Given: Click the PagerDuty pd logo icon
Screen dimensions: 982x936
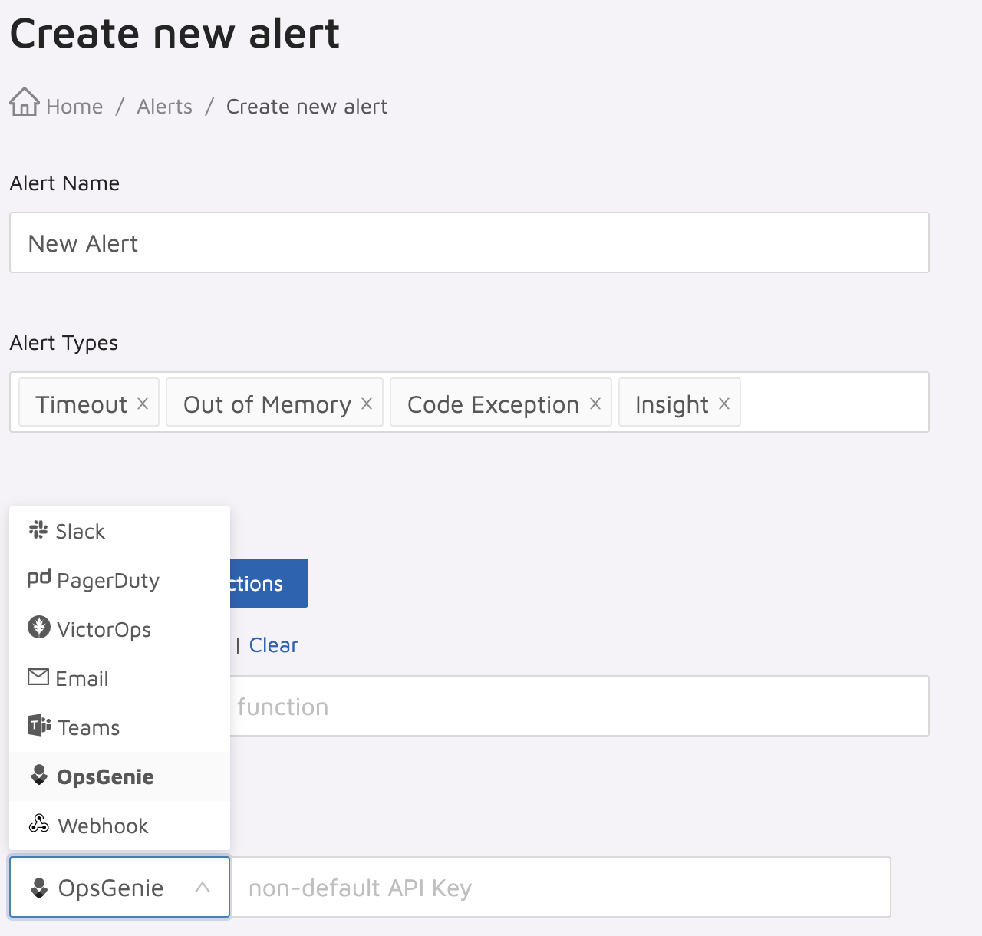Looking at the screenshot, I should tap(39, 578).
